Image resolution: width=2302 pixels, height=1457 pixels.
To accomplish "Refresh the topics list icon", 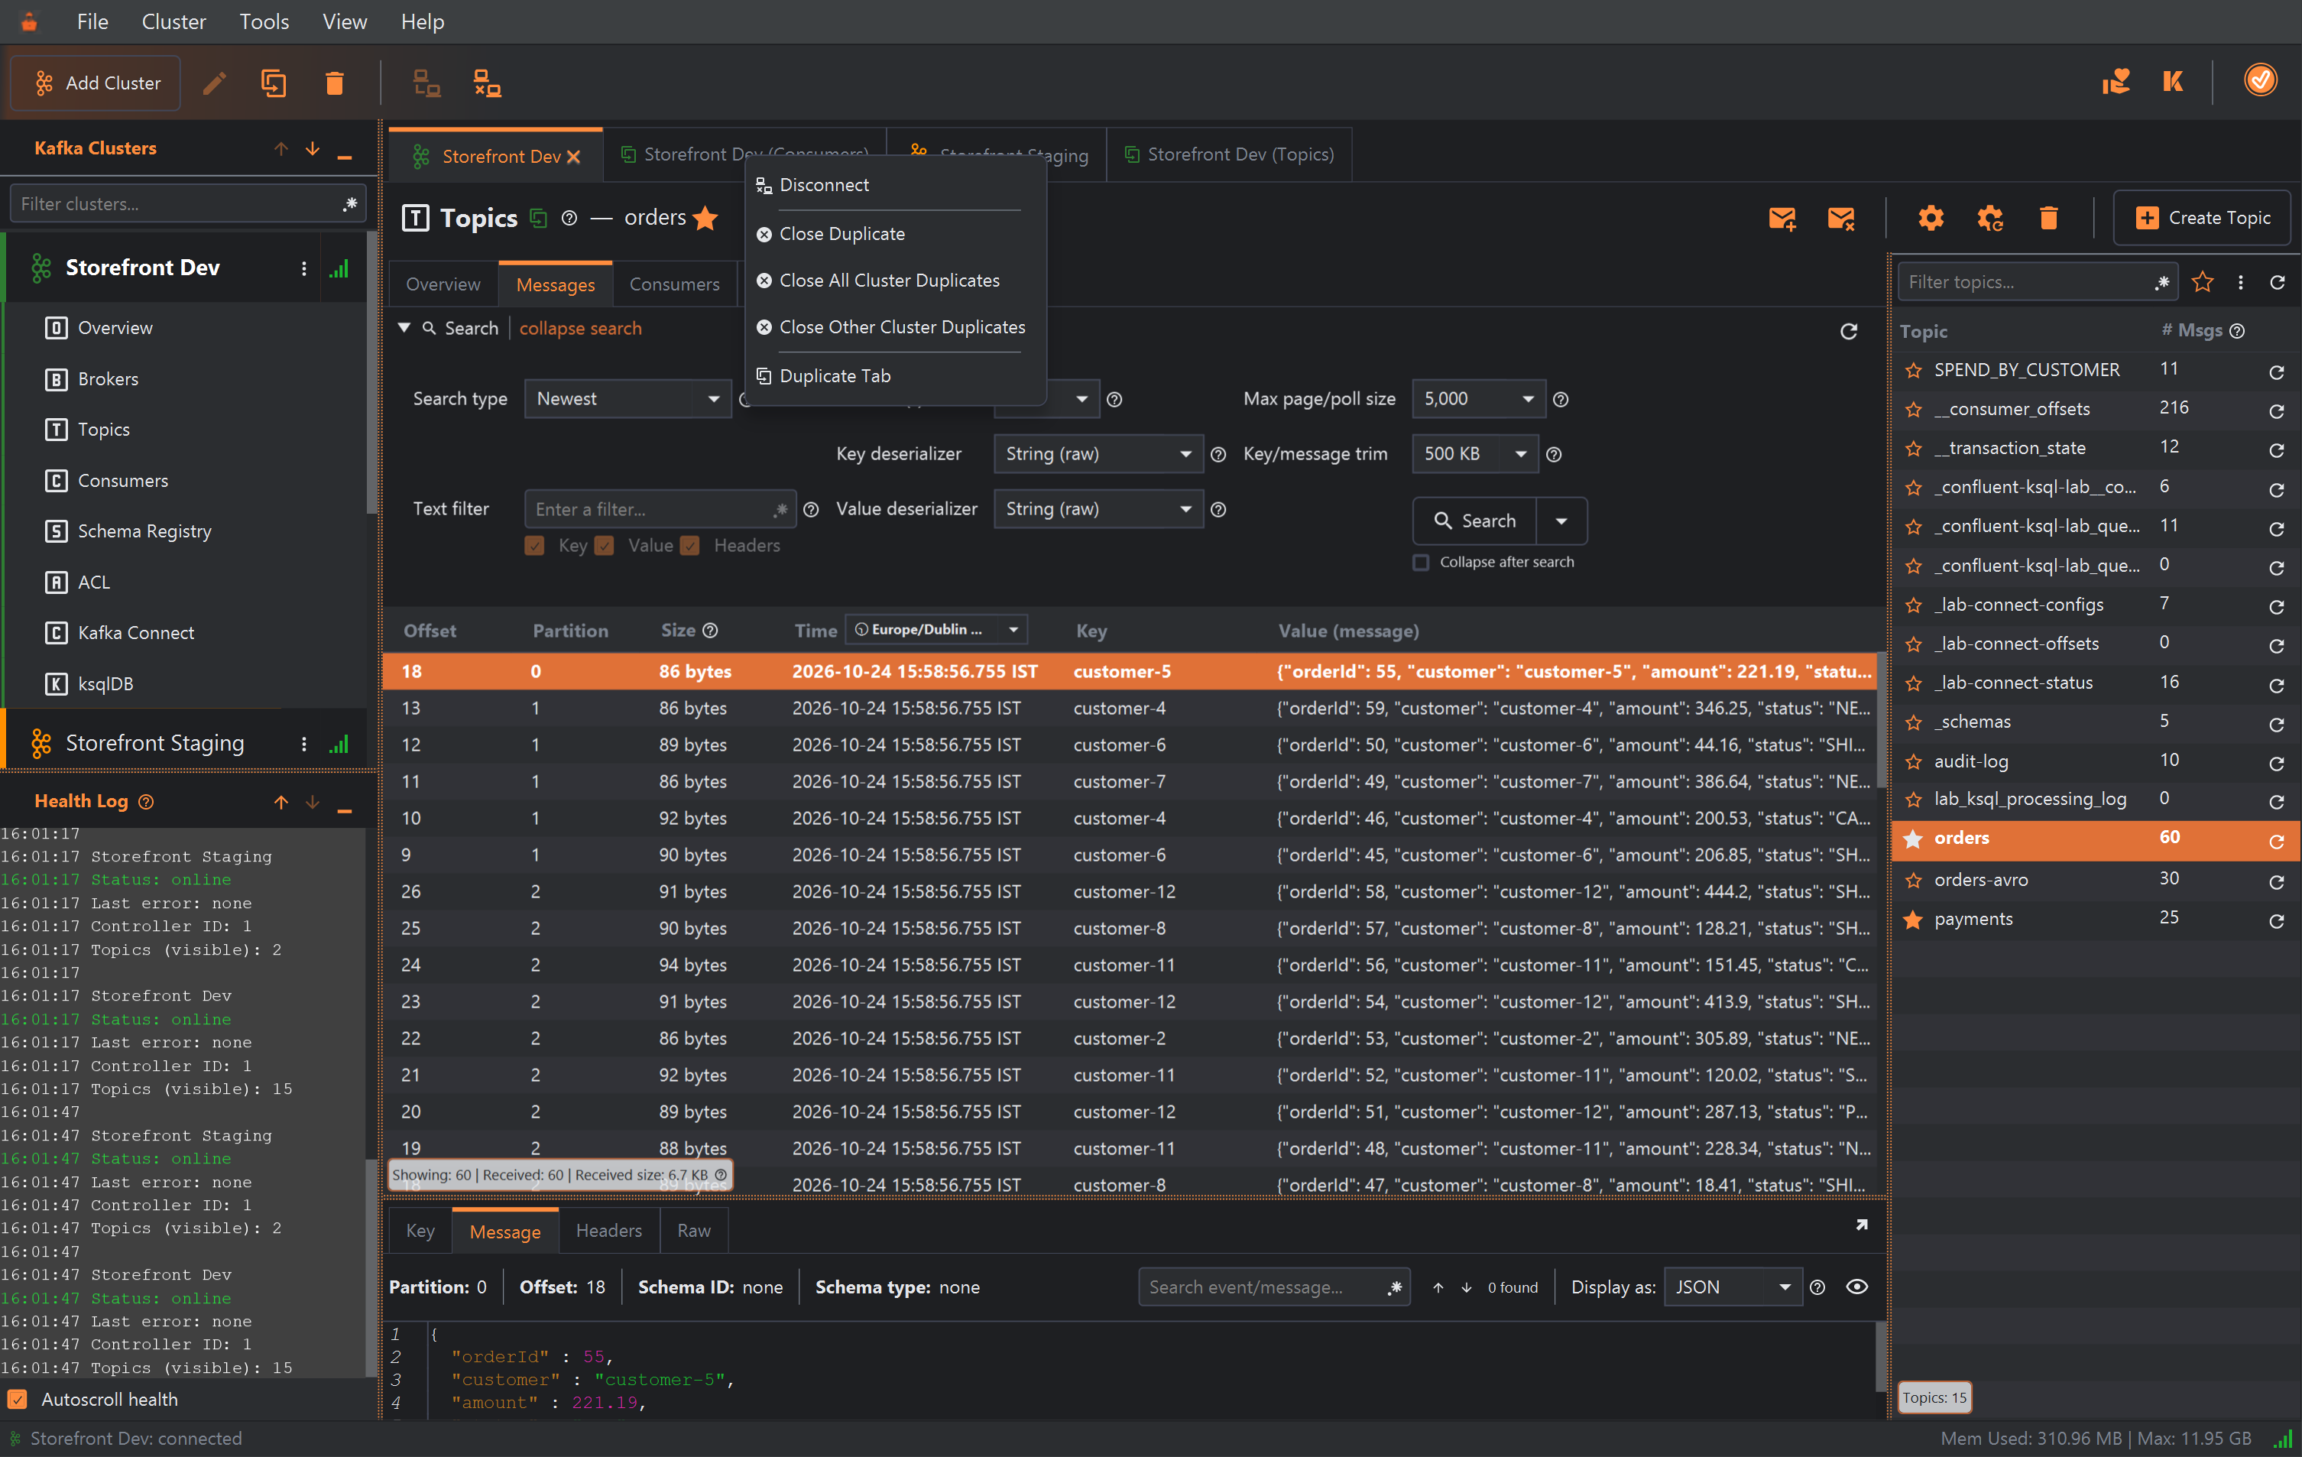I will point(2277,282).
